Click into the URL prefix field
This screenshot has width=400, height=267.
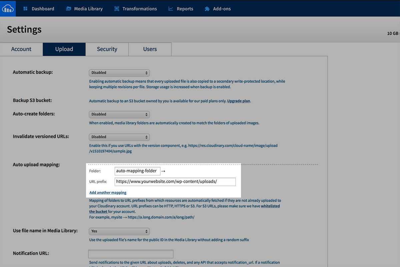click(175, 182)
